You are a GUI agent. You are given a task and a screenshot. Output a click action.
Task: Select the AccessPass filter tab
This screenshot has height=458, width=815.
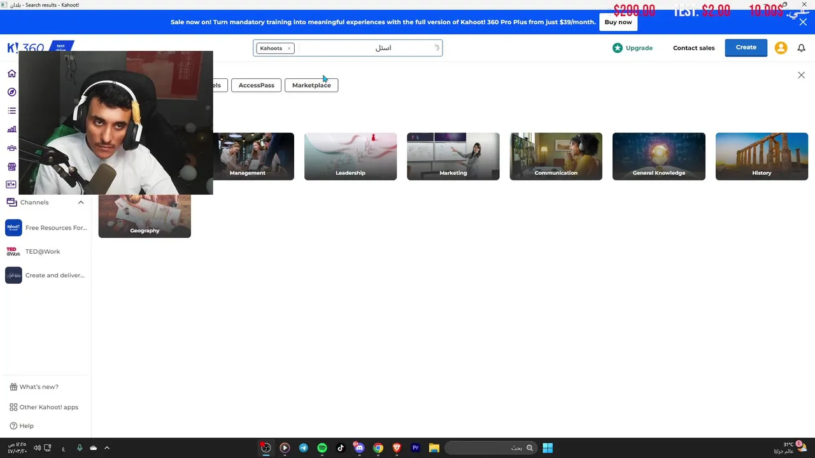coord(257,85)
